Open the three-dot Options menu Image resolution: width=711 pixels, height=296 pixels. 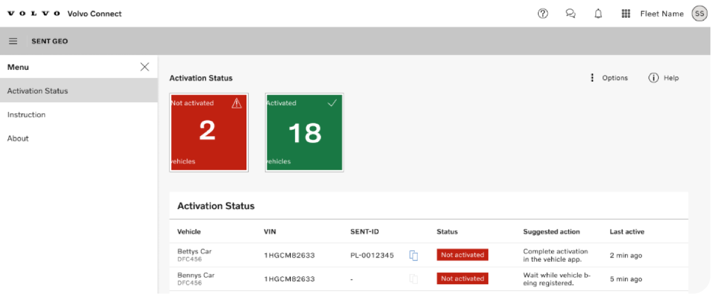click(592, 78)
